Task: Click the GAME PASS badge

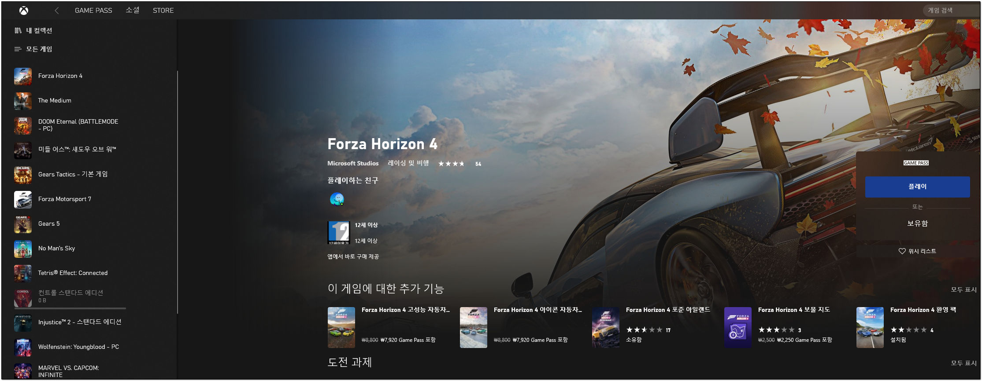Action: (916, 163)
